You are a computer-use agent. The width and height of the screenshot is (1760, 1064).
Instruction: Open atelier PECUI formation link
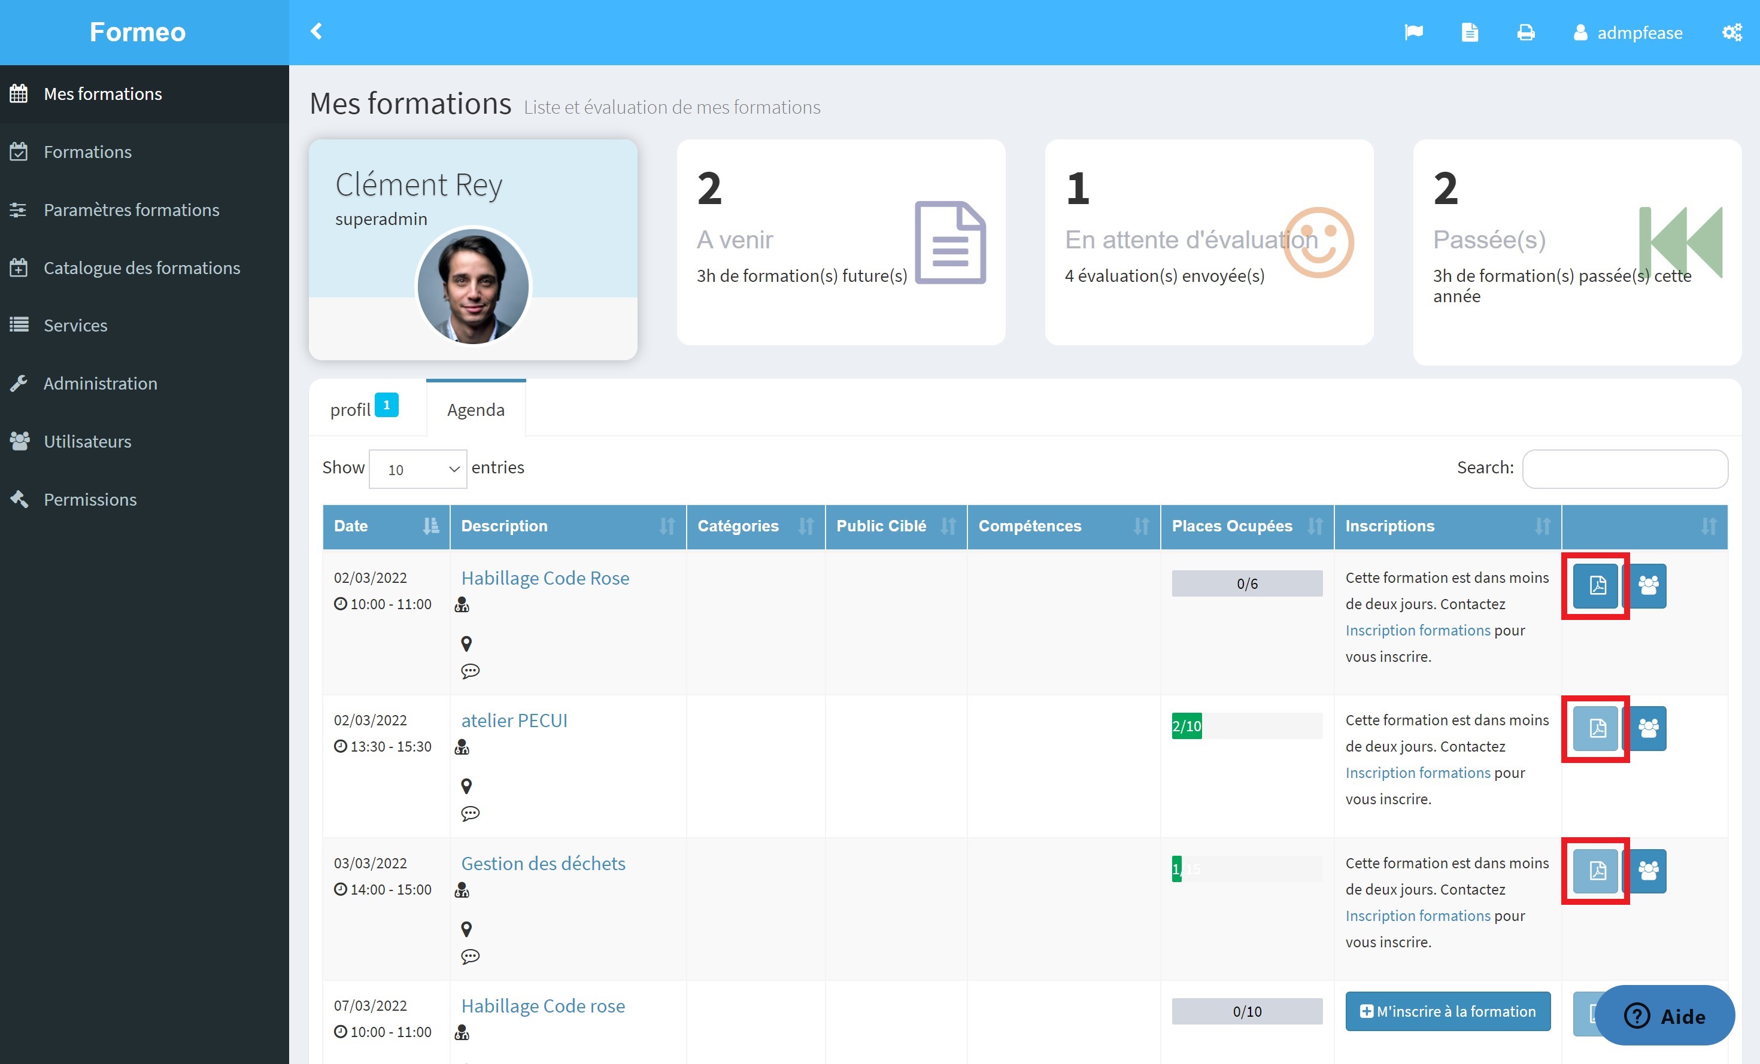click(x=514, y=721)
